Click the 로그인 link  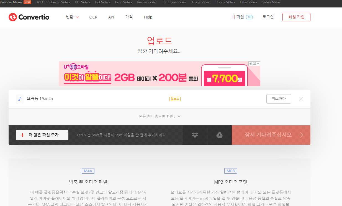coord(268,17)
